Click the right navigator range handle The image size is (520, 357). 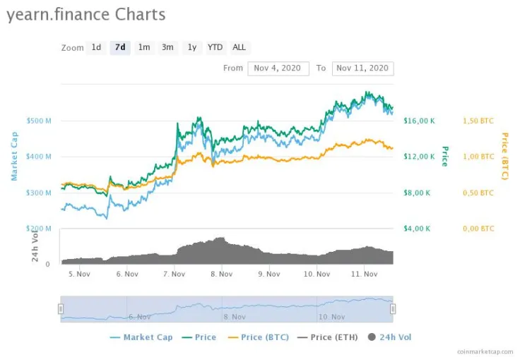(x=393, y=308)
